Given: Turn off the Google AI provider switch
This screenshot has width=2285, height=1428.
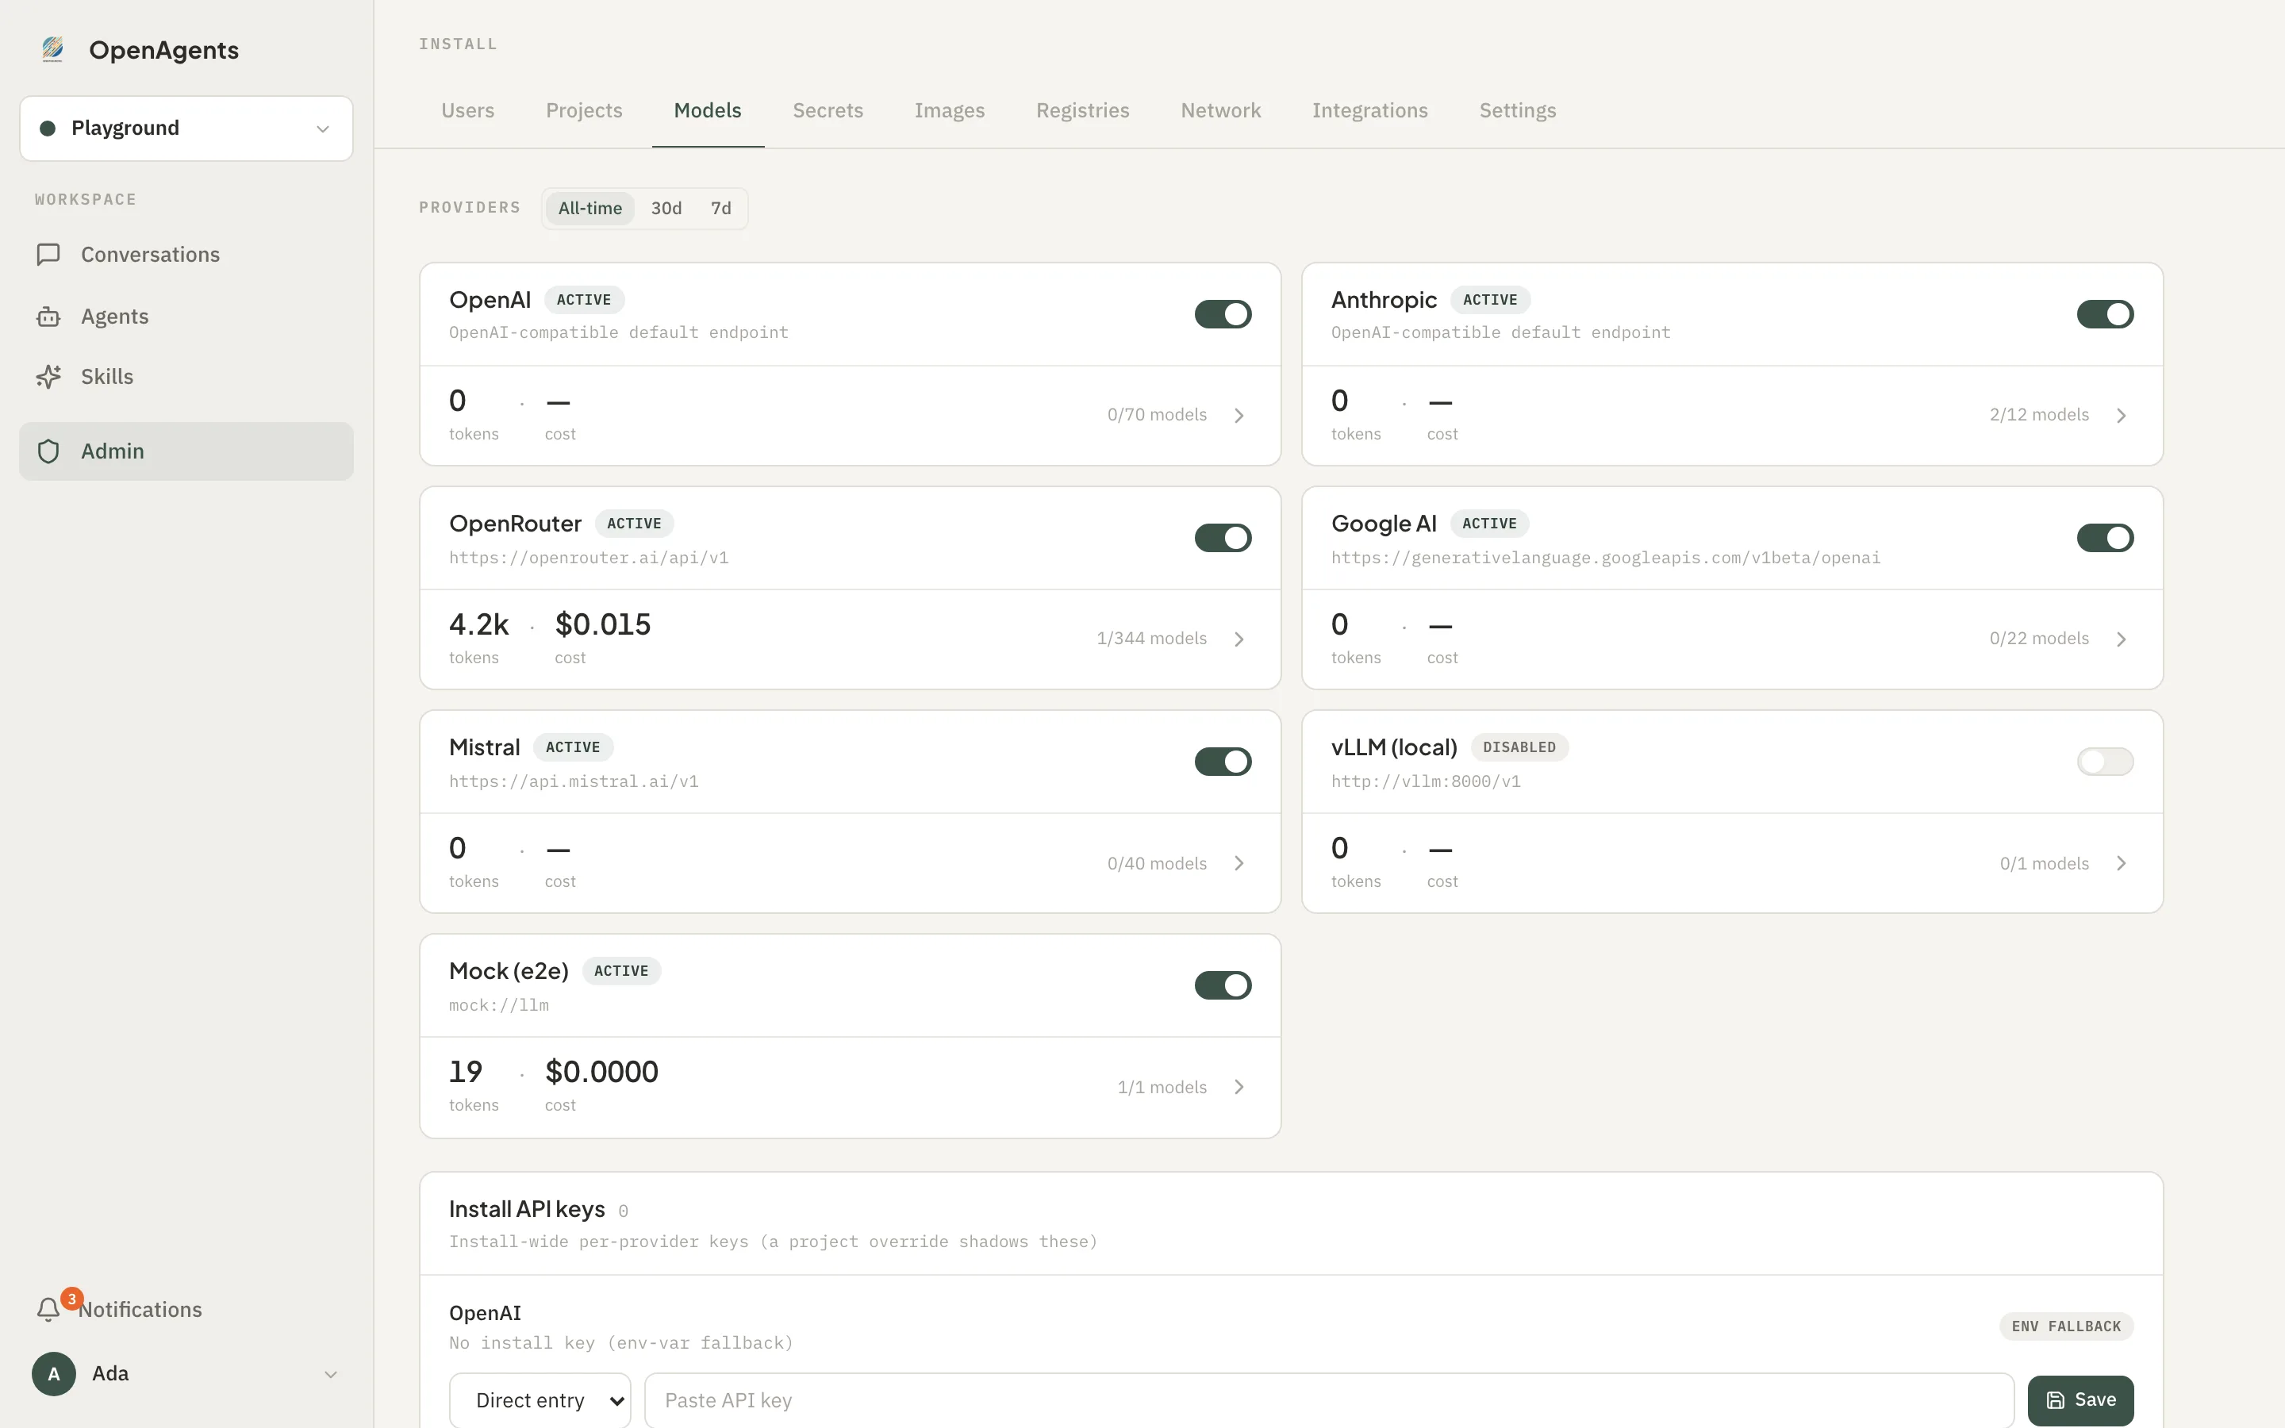Looking at the screenshot, I should tap(2105, 537).
